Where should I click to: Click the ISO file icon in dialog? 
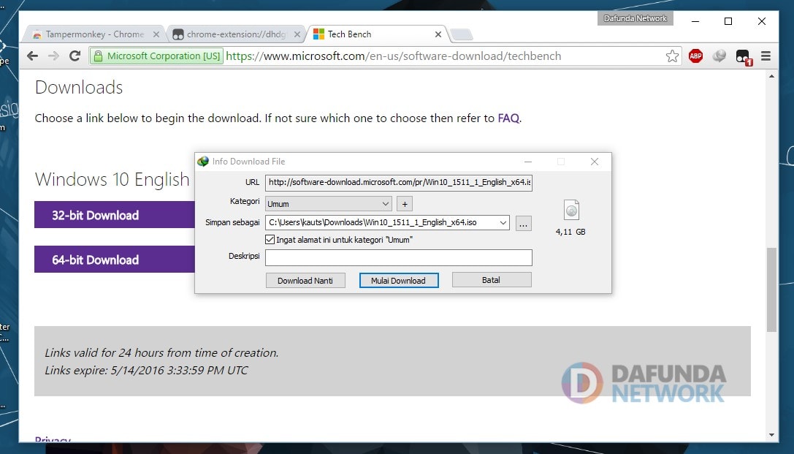pyautogui.click(x=571, y=211)
